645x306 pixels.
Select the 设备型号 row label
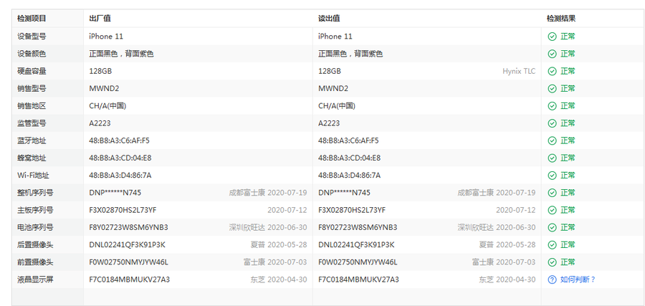click(x=32, y=37)
